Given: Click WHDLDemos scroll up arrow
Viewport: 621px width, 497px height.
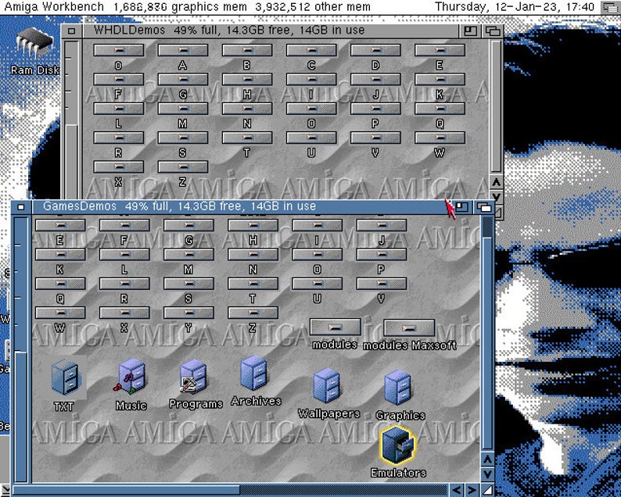Looking at the screenshot, I should pyautogui.click(x=496, y=182).
